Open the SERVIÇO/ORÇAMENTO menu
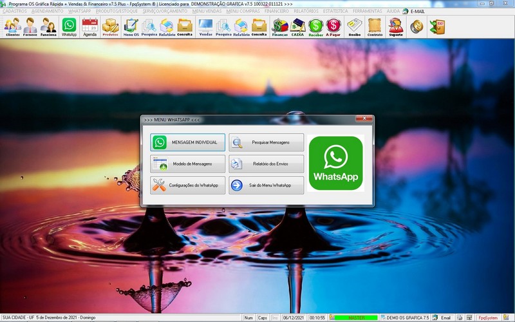The width and height of the screenshot is (515, 322). pos(165,11)
